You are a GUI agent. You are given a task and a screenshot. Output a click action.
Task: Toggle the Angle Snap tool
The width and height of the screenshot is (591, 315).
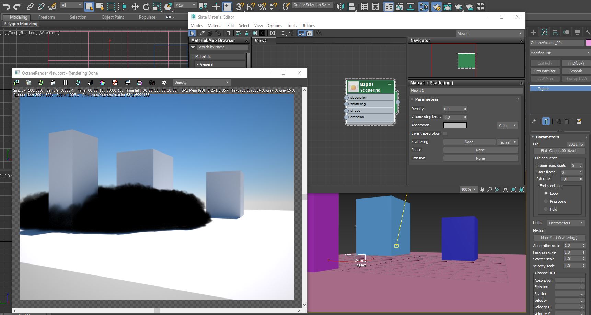(251, 6)
